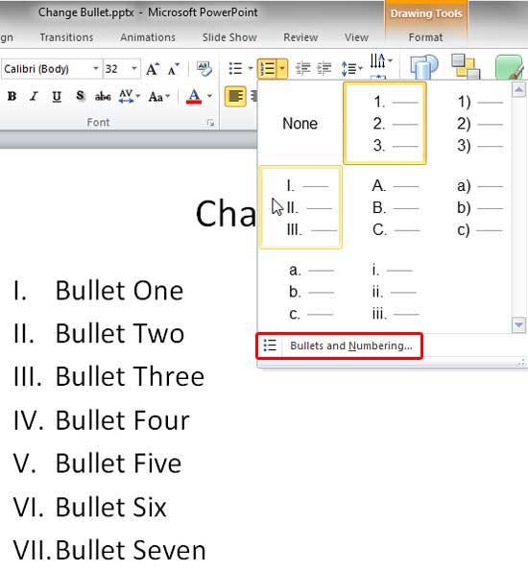Select lowercase i. ii. iii. numbering
This screenshot has height=571, width=528.
tap(385, 292)
